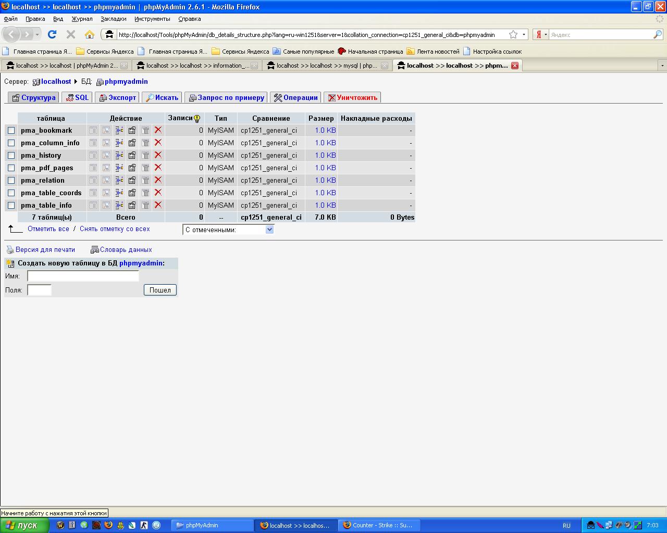Open phpMyAdmin folder taskbar button
The height and width of the screenshot is (533, 667).
pos(213,525)
